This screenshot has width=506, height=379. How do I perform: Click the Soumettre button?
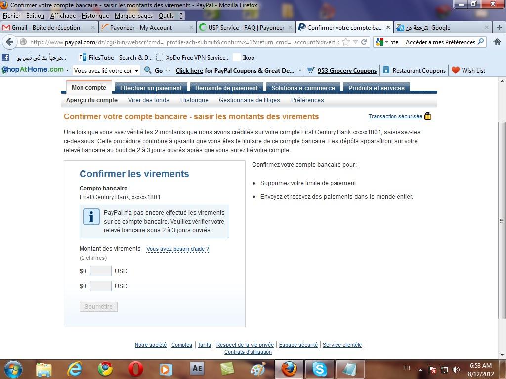coord(98,306)
